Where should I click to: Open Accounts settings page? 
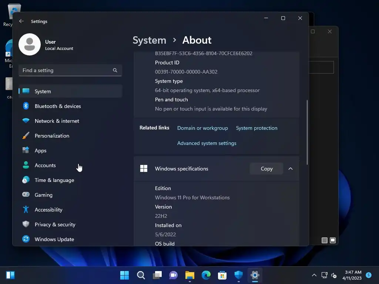(x=70, y=165)
